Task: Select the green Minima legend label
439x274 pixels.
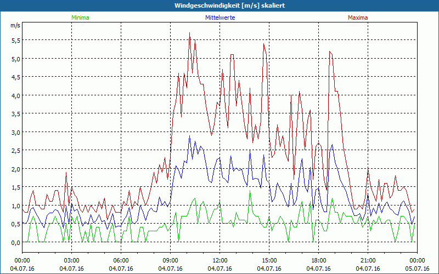Action: point(80,18)
